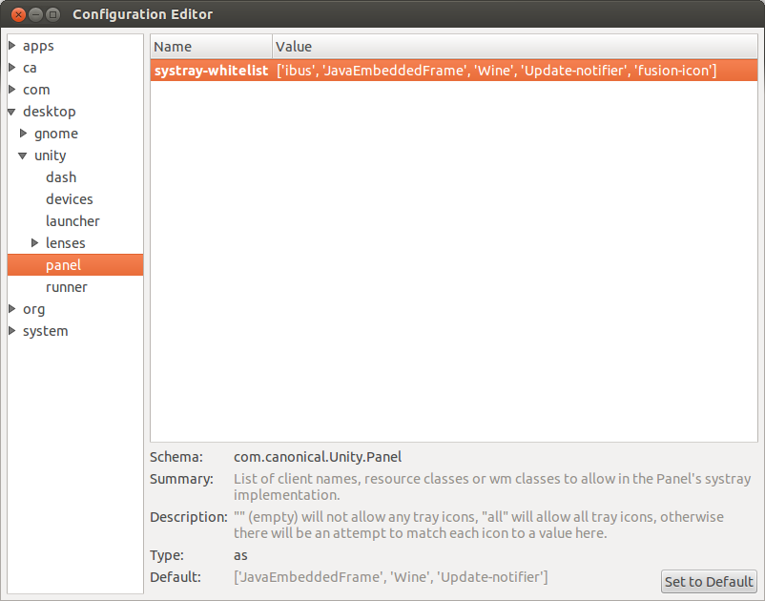The width and height of the screenshot is (765, 601).
Task: Expand the org node arrow
Action: [12, 309]
